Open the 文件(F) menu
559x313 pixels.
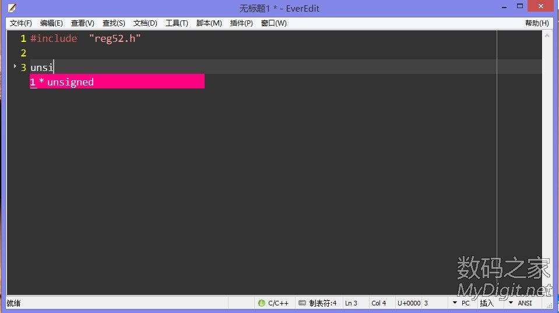(21, 23)
